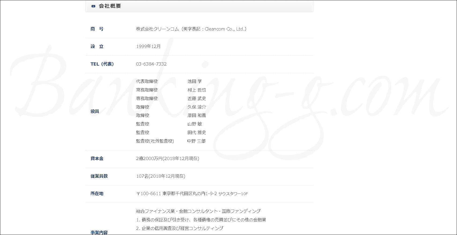Viewport: 457px width, 235px height.
Task: Click the phone number 03-6384-7332
Action: (151, 64)
